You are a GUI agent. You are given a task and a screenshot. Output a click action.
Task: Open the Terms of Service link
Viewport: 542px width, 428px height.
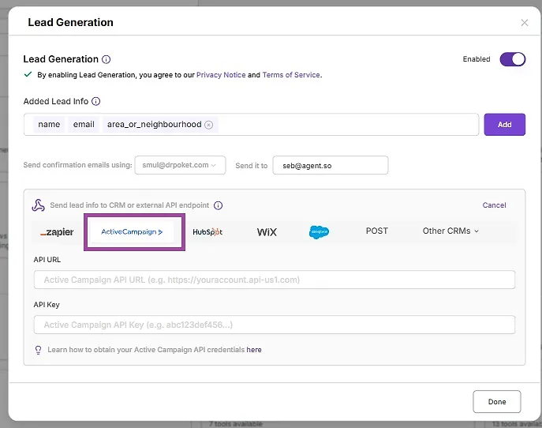(290, 75)
